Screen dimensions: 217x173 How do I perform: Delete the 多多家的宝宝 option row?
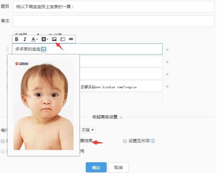point(167,50)
